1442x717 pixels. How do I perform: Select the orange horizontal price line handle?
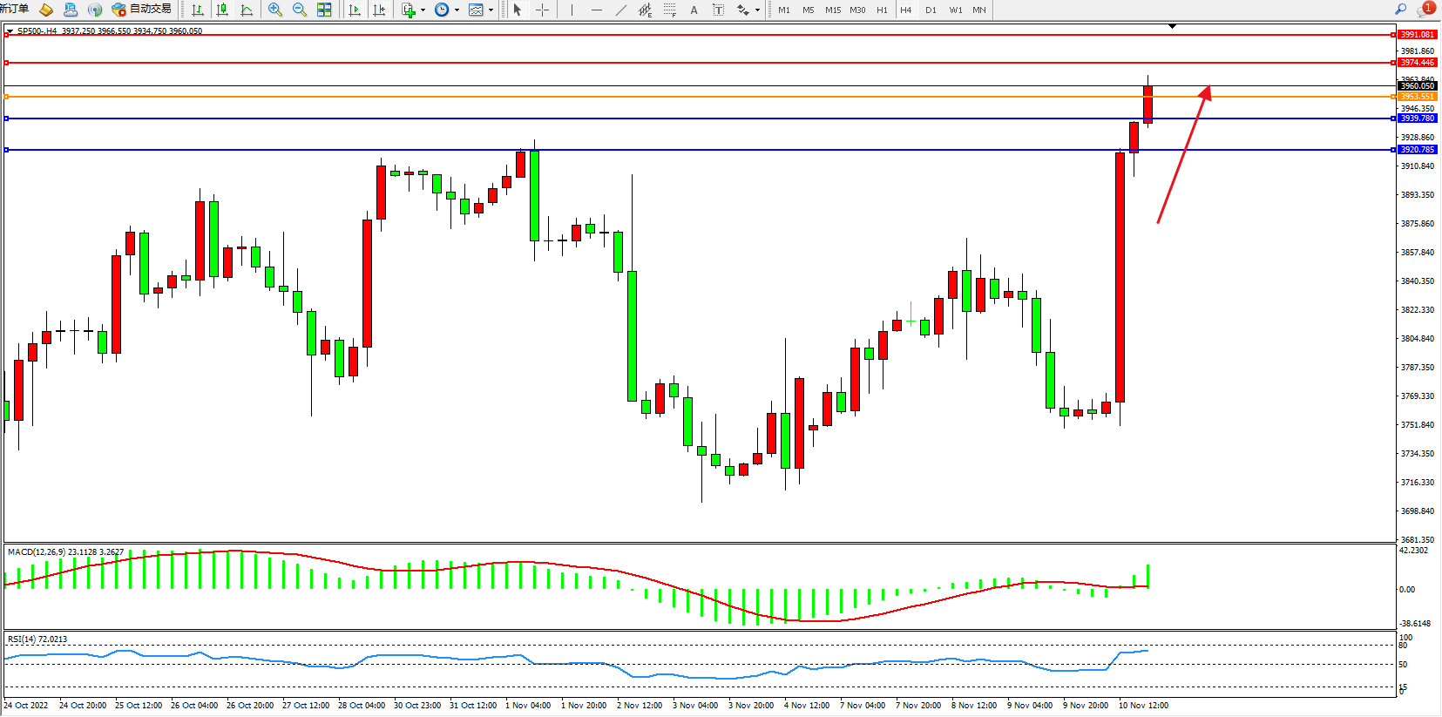pos(7,97)
